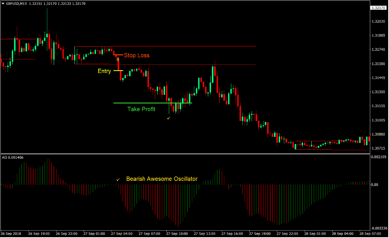
Task: Click the 0.00 level label in AO pane
Action: coord(375,184)
